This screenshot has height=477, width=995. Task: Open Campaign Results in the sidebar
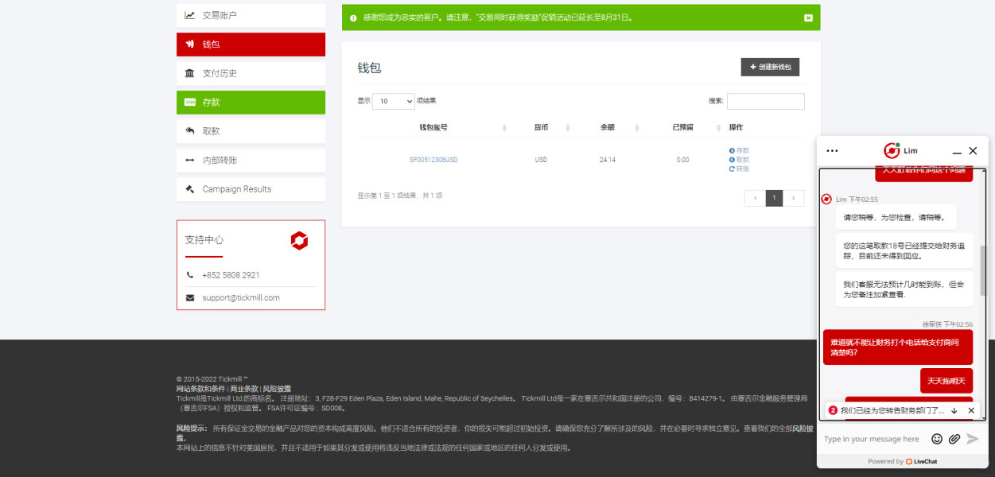pos(251,189)
